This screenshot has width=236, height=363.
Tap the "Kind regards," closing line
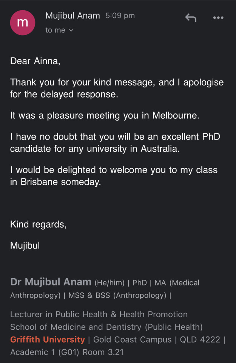pos(38,224)
